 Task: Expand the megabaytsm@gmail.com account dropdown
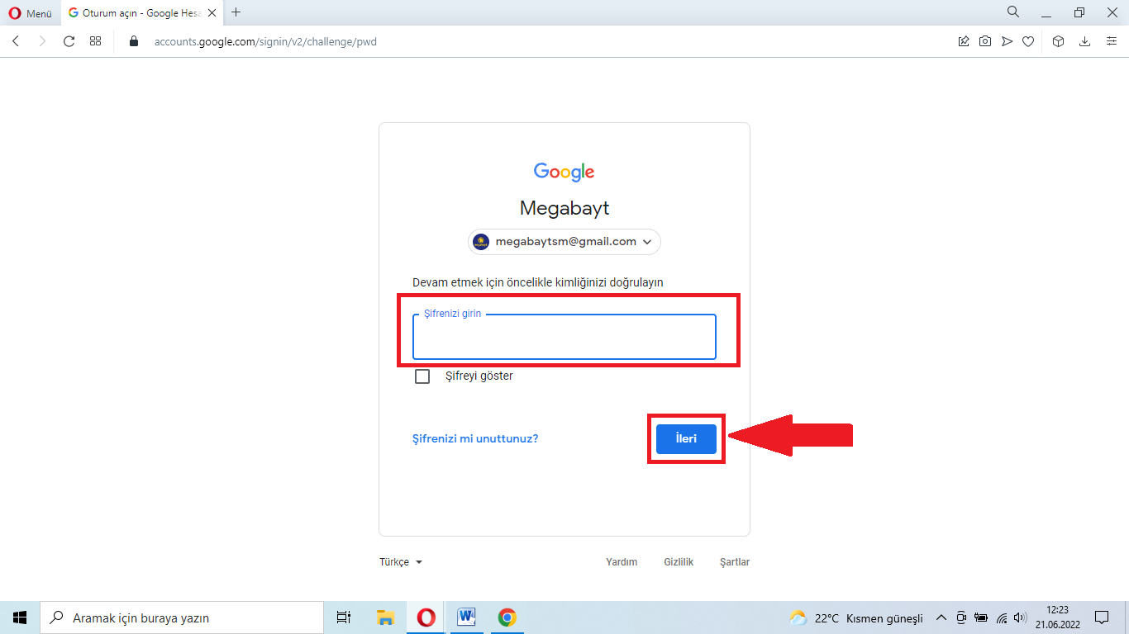click(564, 241)
